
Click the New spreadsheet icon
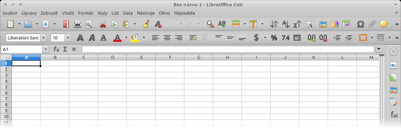[x=11, y=24]
